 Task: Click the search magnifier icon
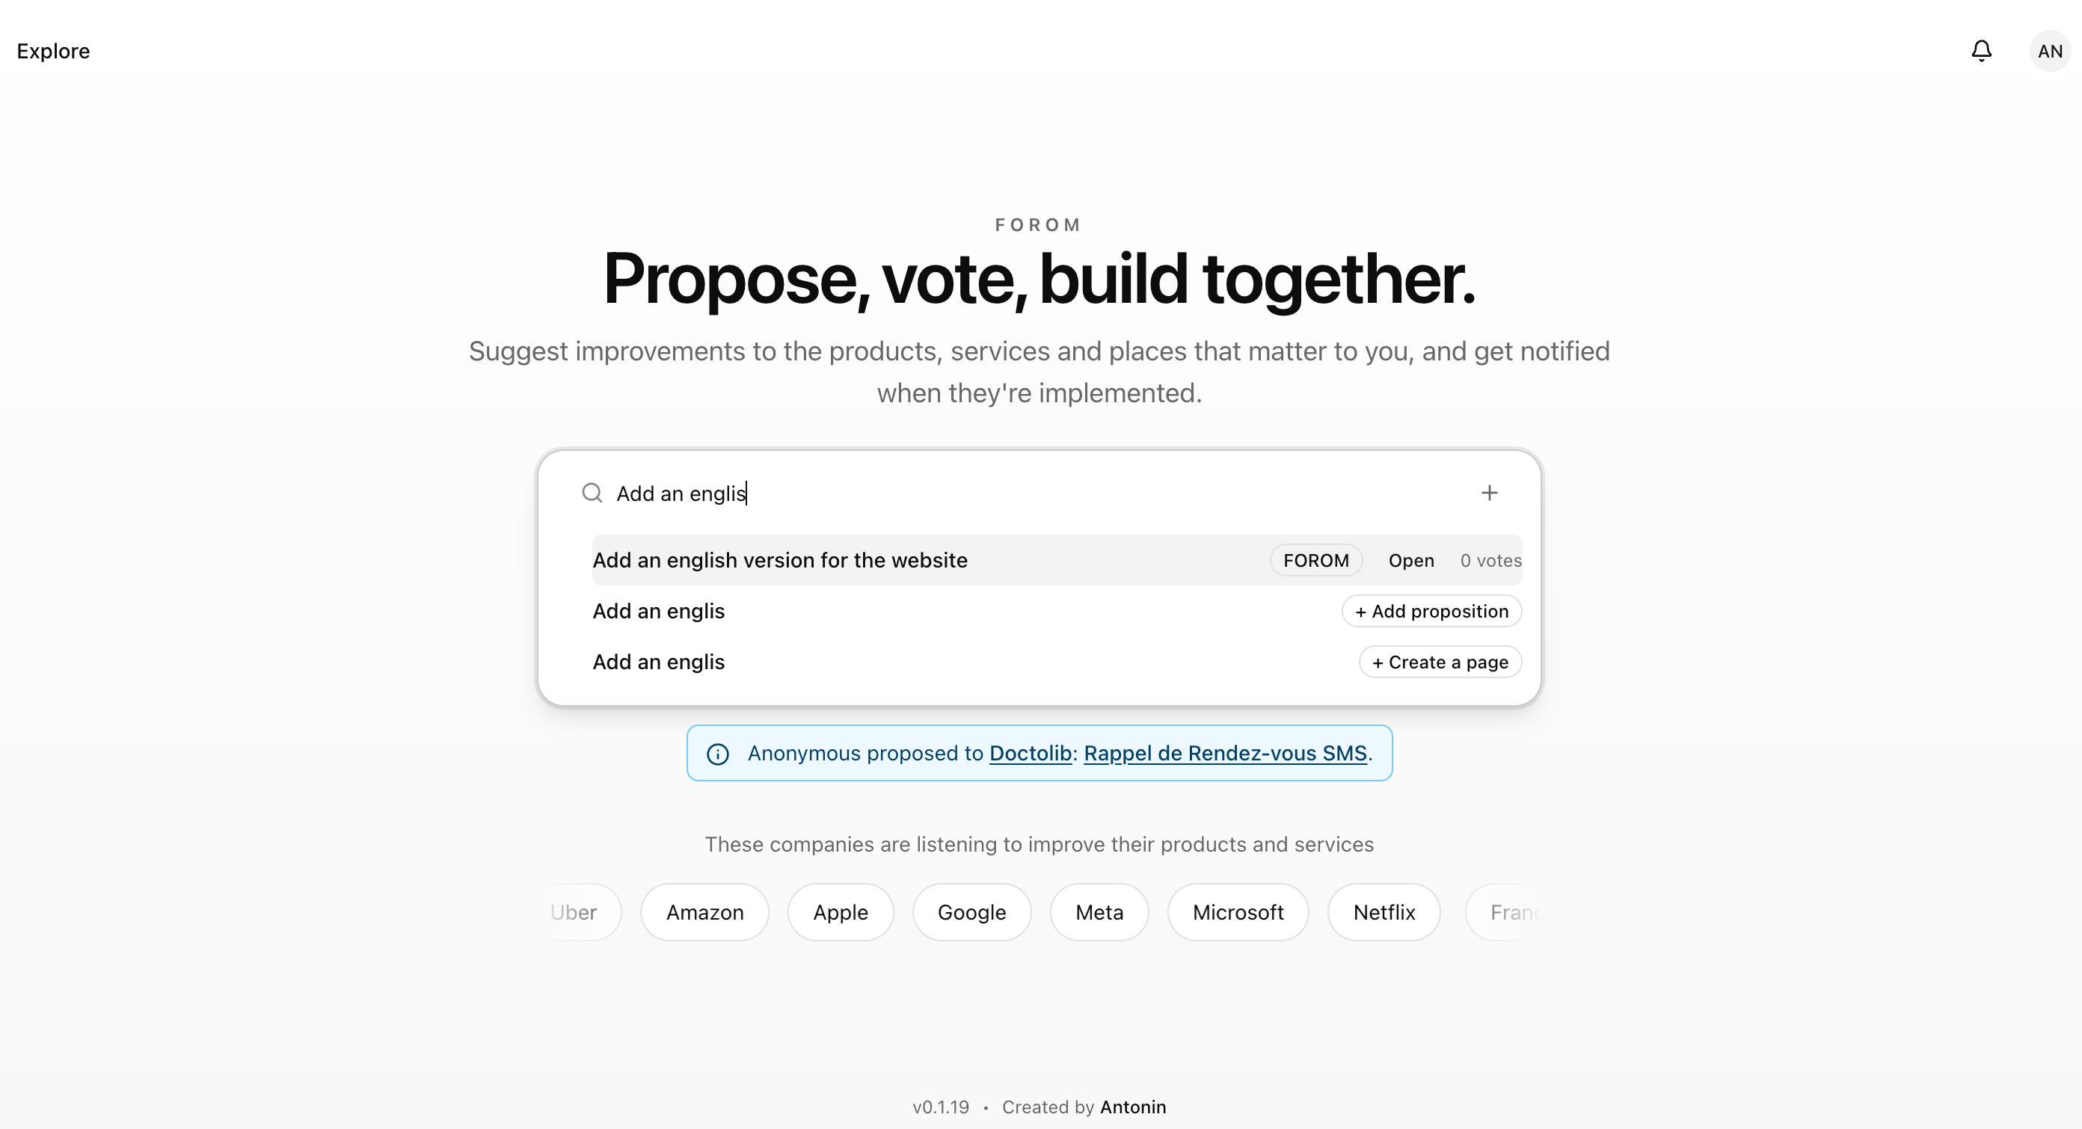tap(592, 493)
